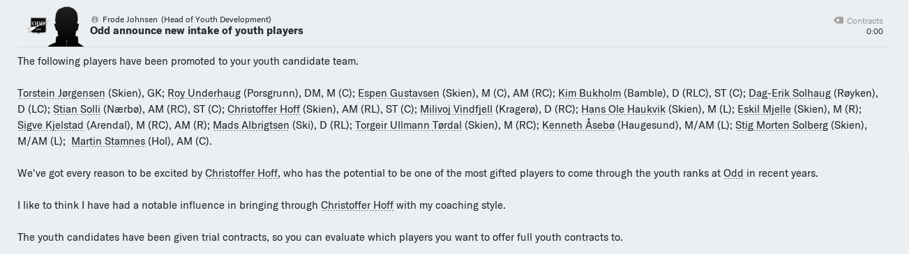Image resolution: width=909 pixels, height=254 pixels.
Task: Select Milivoj Vindfjell's player link
Action: point(456,109)
